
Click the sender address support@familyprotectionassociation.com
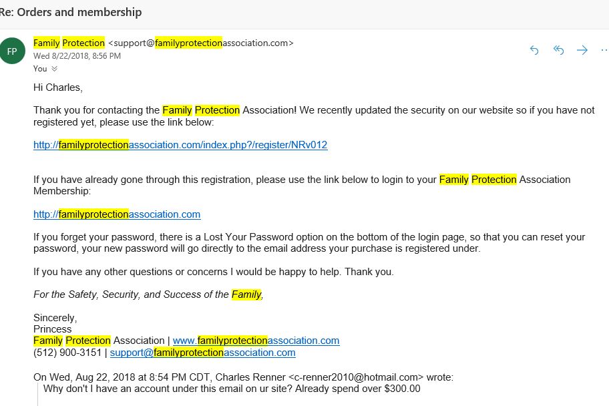click(x=201, y=43)
